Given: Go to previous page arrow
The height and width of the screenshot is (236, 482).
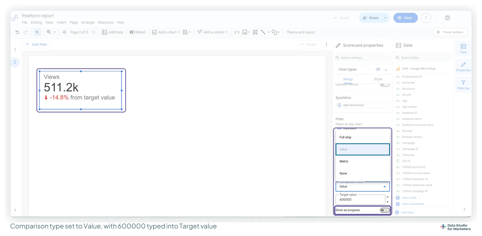Looking at the screenshot, I should click(x=65, y=32).
